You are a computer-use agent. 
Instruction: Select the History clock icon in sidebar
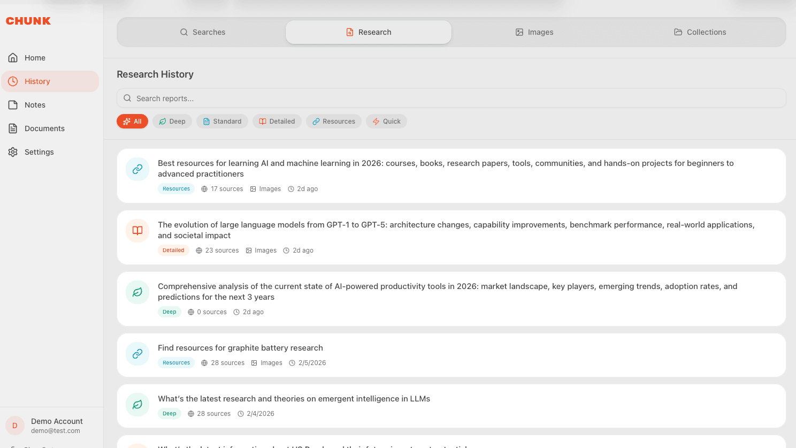(12, 81)
